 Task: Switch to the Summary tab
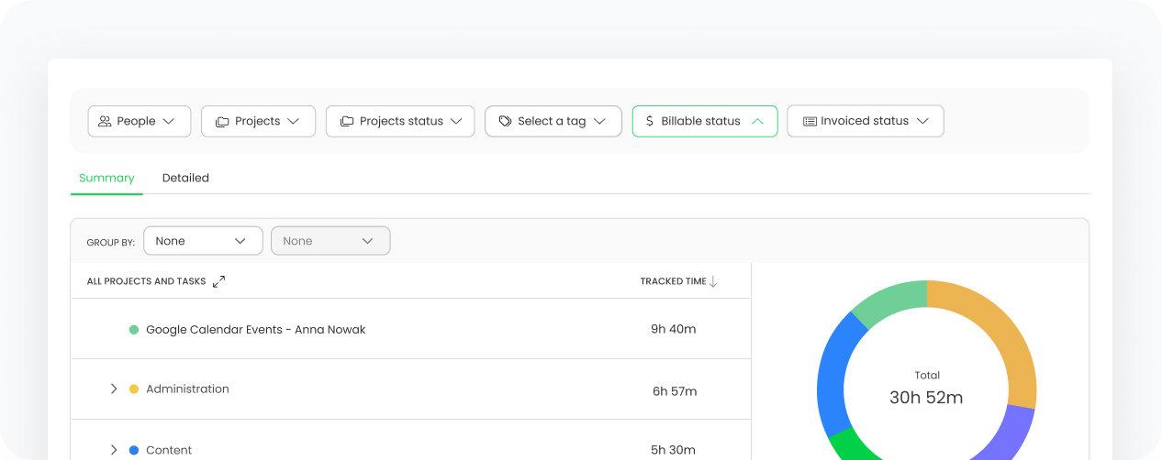(106, 178)
